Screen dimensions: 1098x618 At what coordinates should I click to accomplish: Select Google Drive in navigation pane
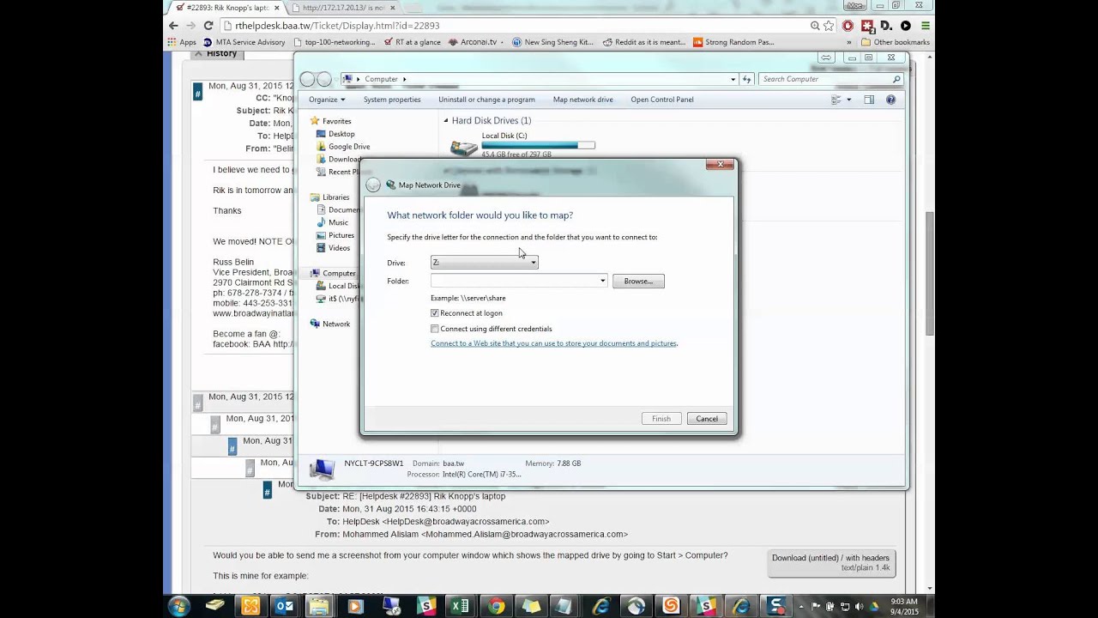(343, 147)
